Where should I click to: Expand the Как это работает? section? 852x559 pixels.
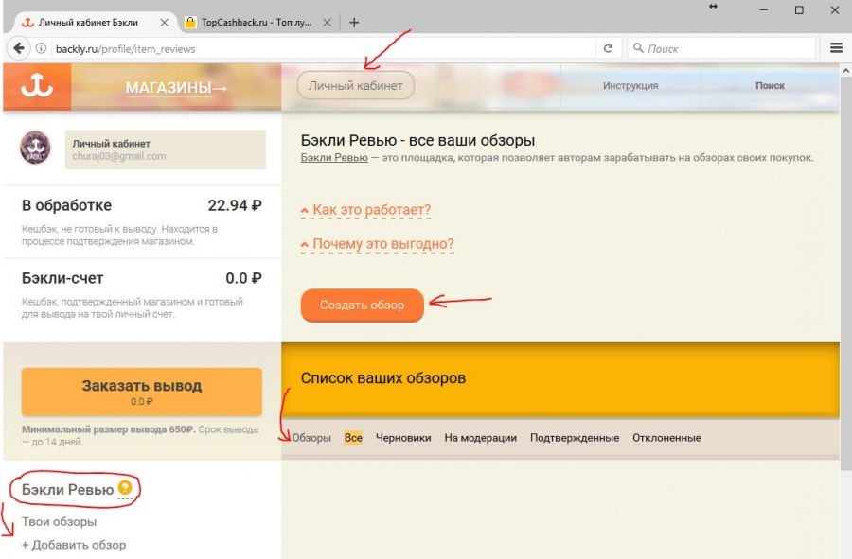point(365,210)
